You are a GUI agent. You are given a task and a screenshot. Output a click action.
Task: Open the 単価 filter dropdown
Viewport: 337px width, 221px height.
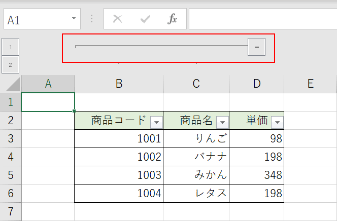(277, 122)
